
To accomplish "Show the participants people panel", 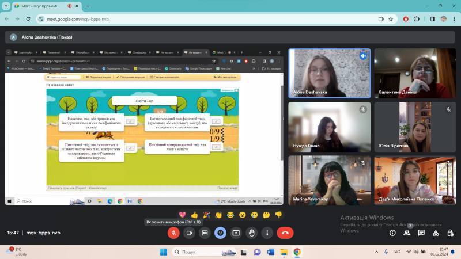I will point(407,233).
